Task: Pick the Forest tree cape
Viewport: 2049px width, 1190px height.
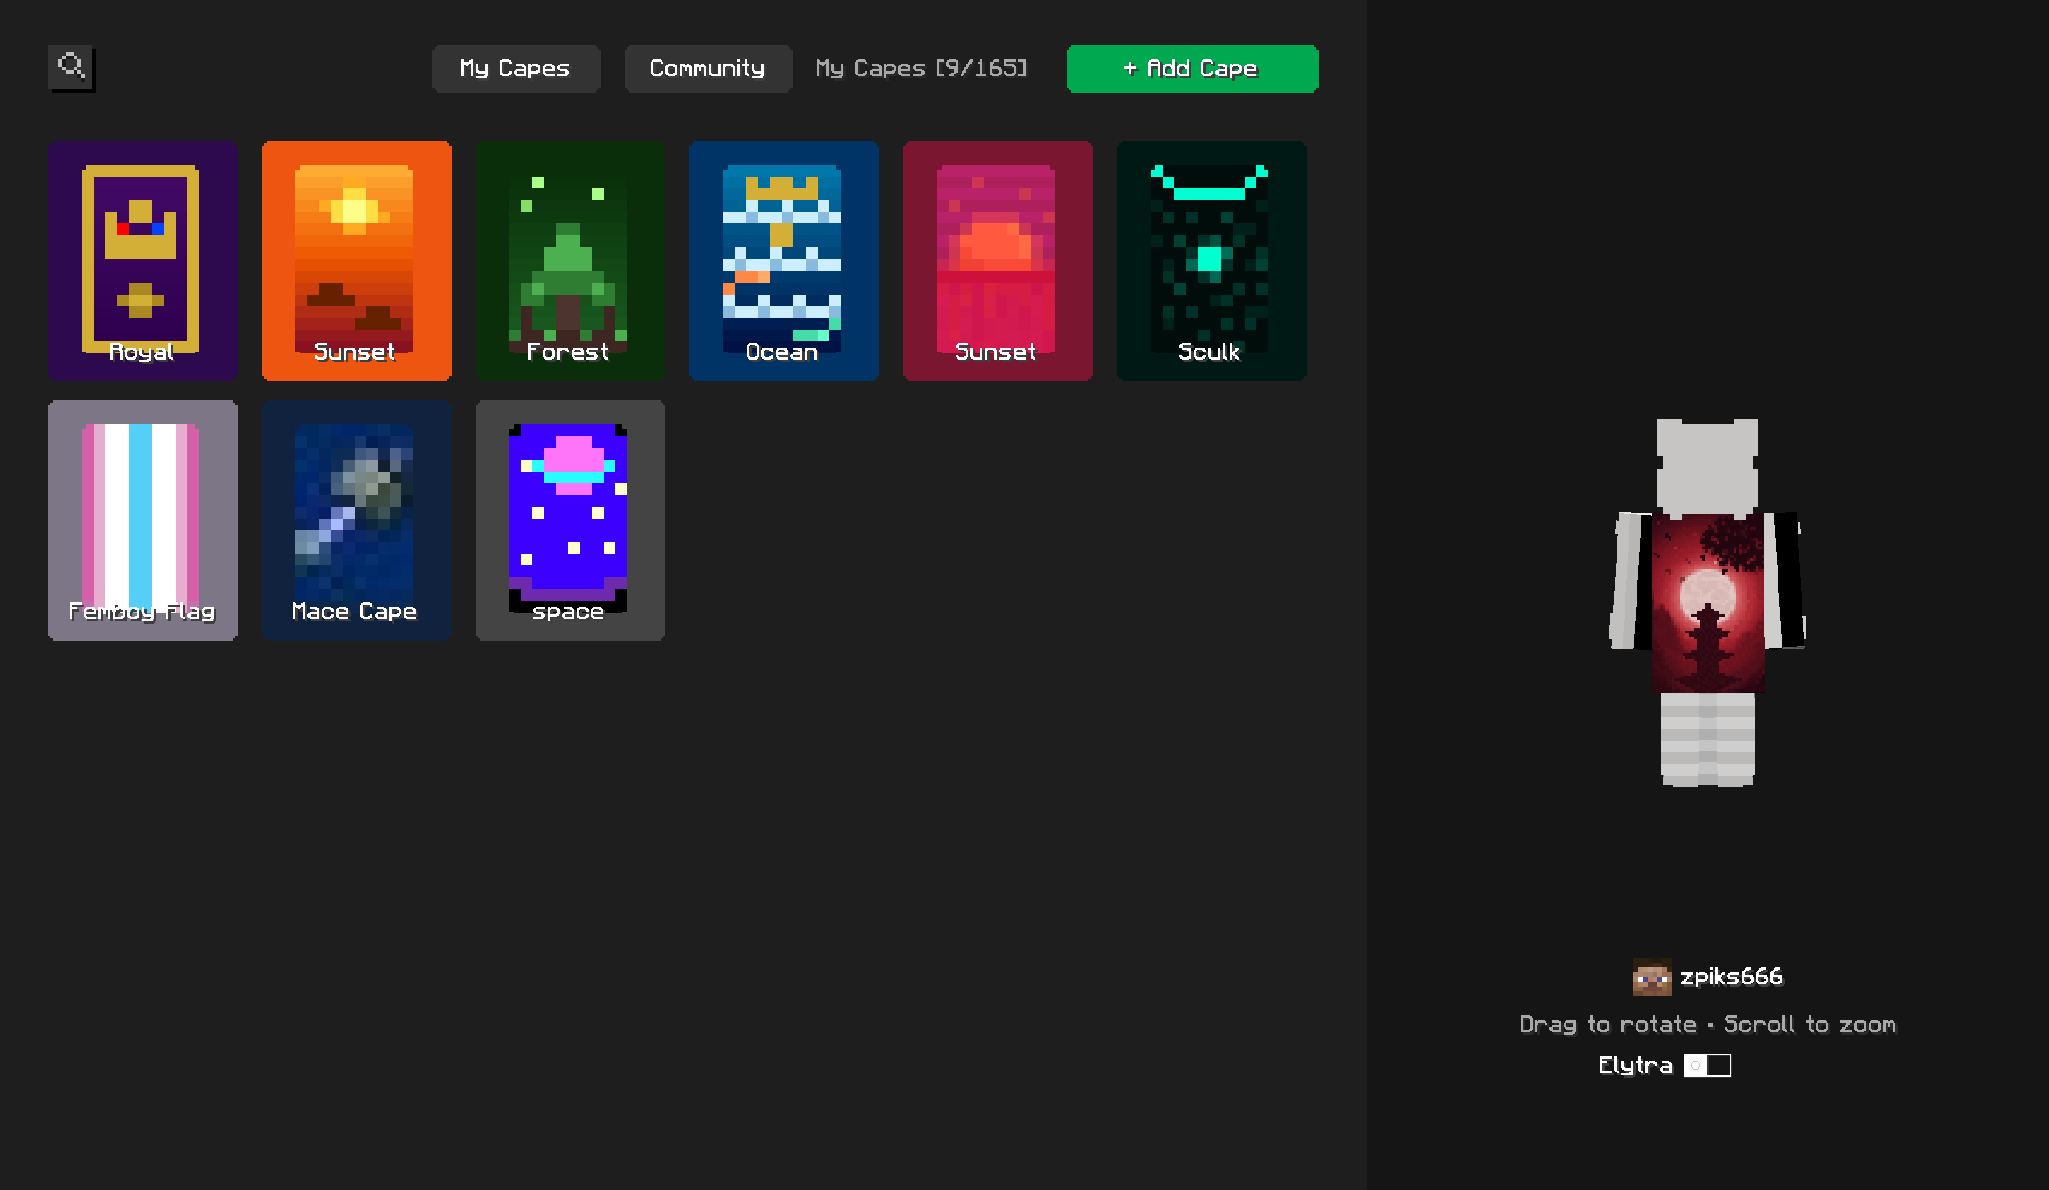Action: pyautogui.click(x=570, y=260)
